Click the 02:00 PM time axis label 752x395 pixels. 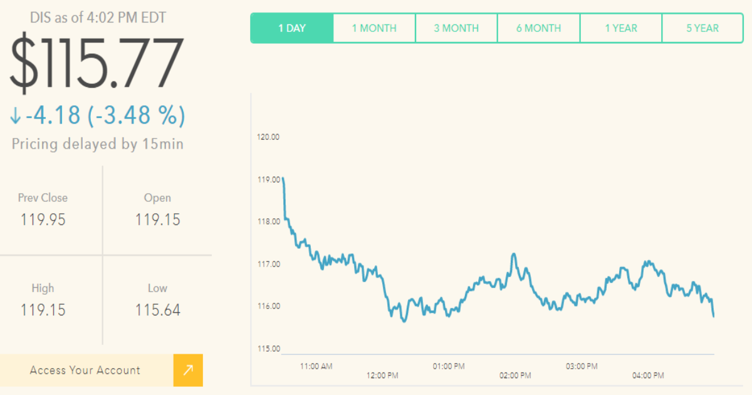coord(515,376)
